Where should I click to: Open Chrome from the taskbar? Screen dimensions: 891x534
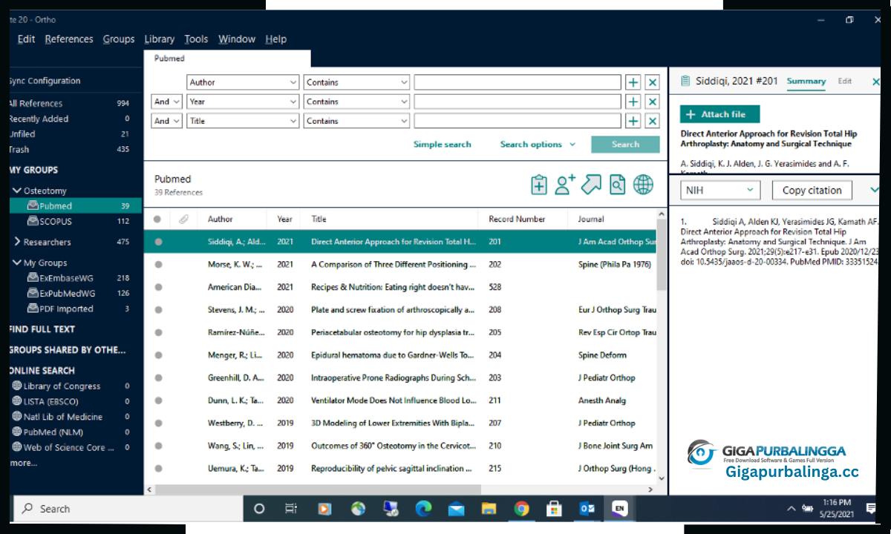tap(521, 509)
